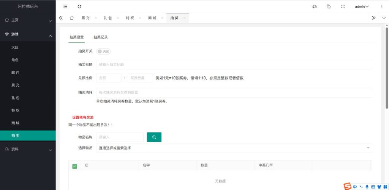Open the 选择物品 item select dropdown
This screenshot has height=190, width=389.
(234, 148)
